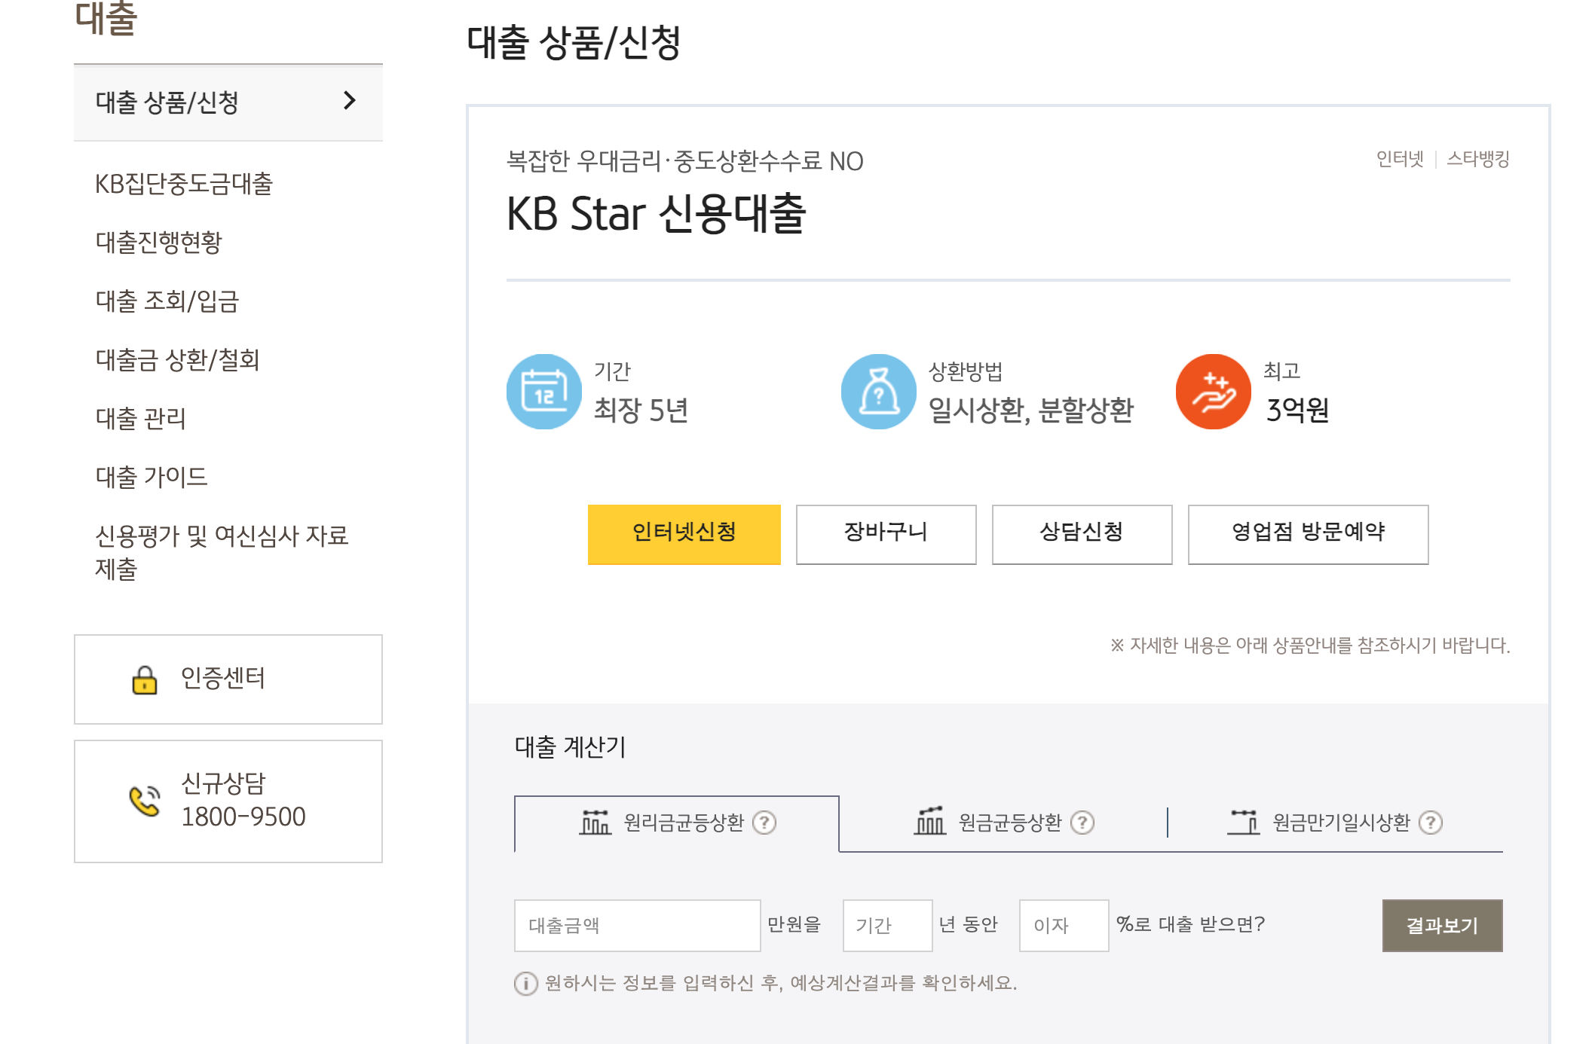Click the yellow 인터넷신청 button
Image resolution: width=1595 pixels, height=1044 pixels.
coord(684,534)
